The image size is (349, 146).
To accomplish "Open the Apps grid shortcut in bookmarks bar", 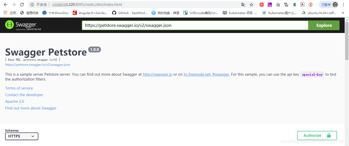I will 9,13.
